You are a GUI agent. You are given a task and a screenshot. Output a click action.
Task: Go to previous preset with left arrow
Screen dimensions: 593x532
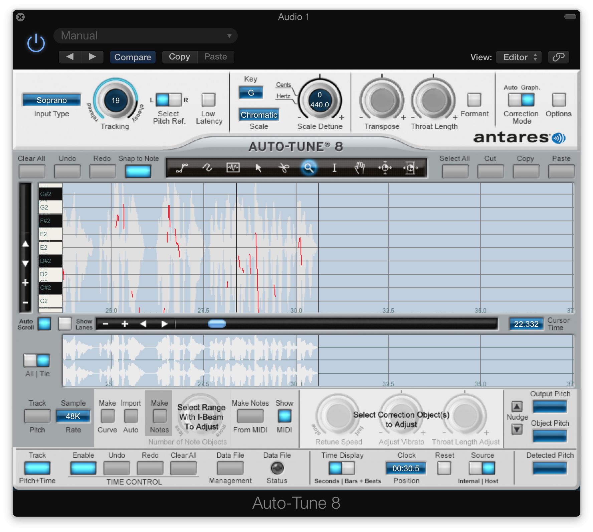[x=70, y=57]
